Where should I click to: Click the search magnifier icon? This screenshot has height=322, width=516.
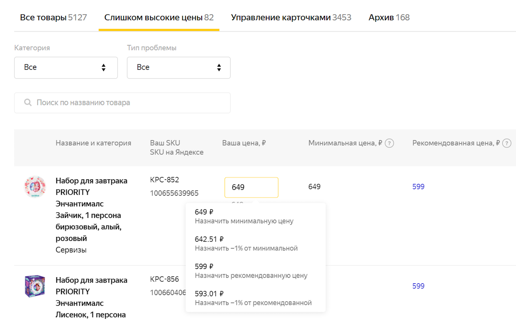(x=28, y=103)
